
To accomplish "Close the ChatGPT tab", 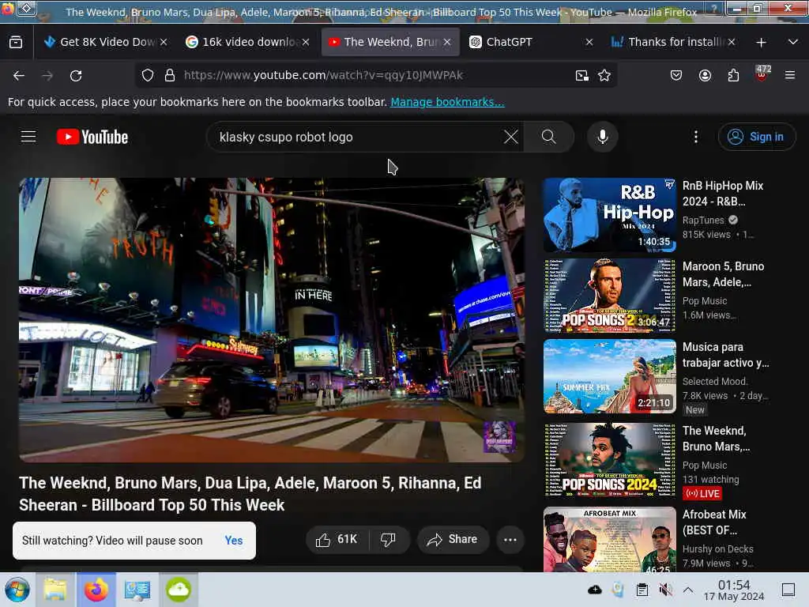I will click(589, 43).
